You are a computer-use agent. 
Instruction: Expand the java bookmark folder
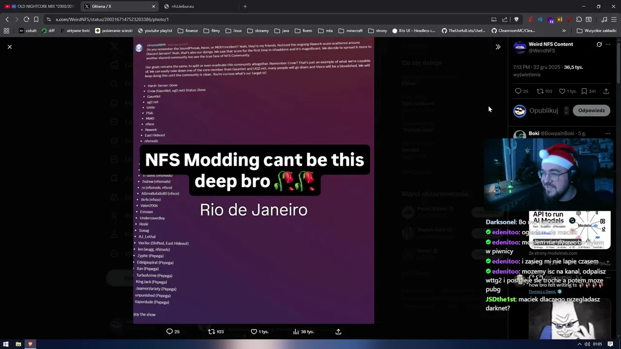[x=281, y=31]
